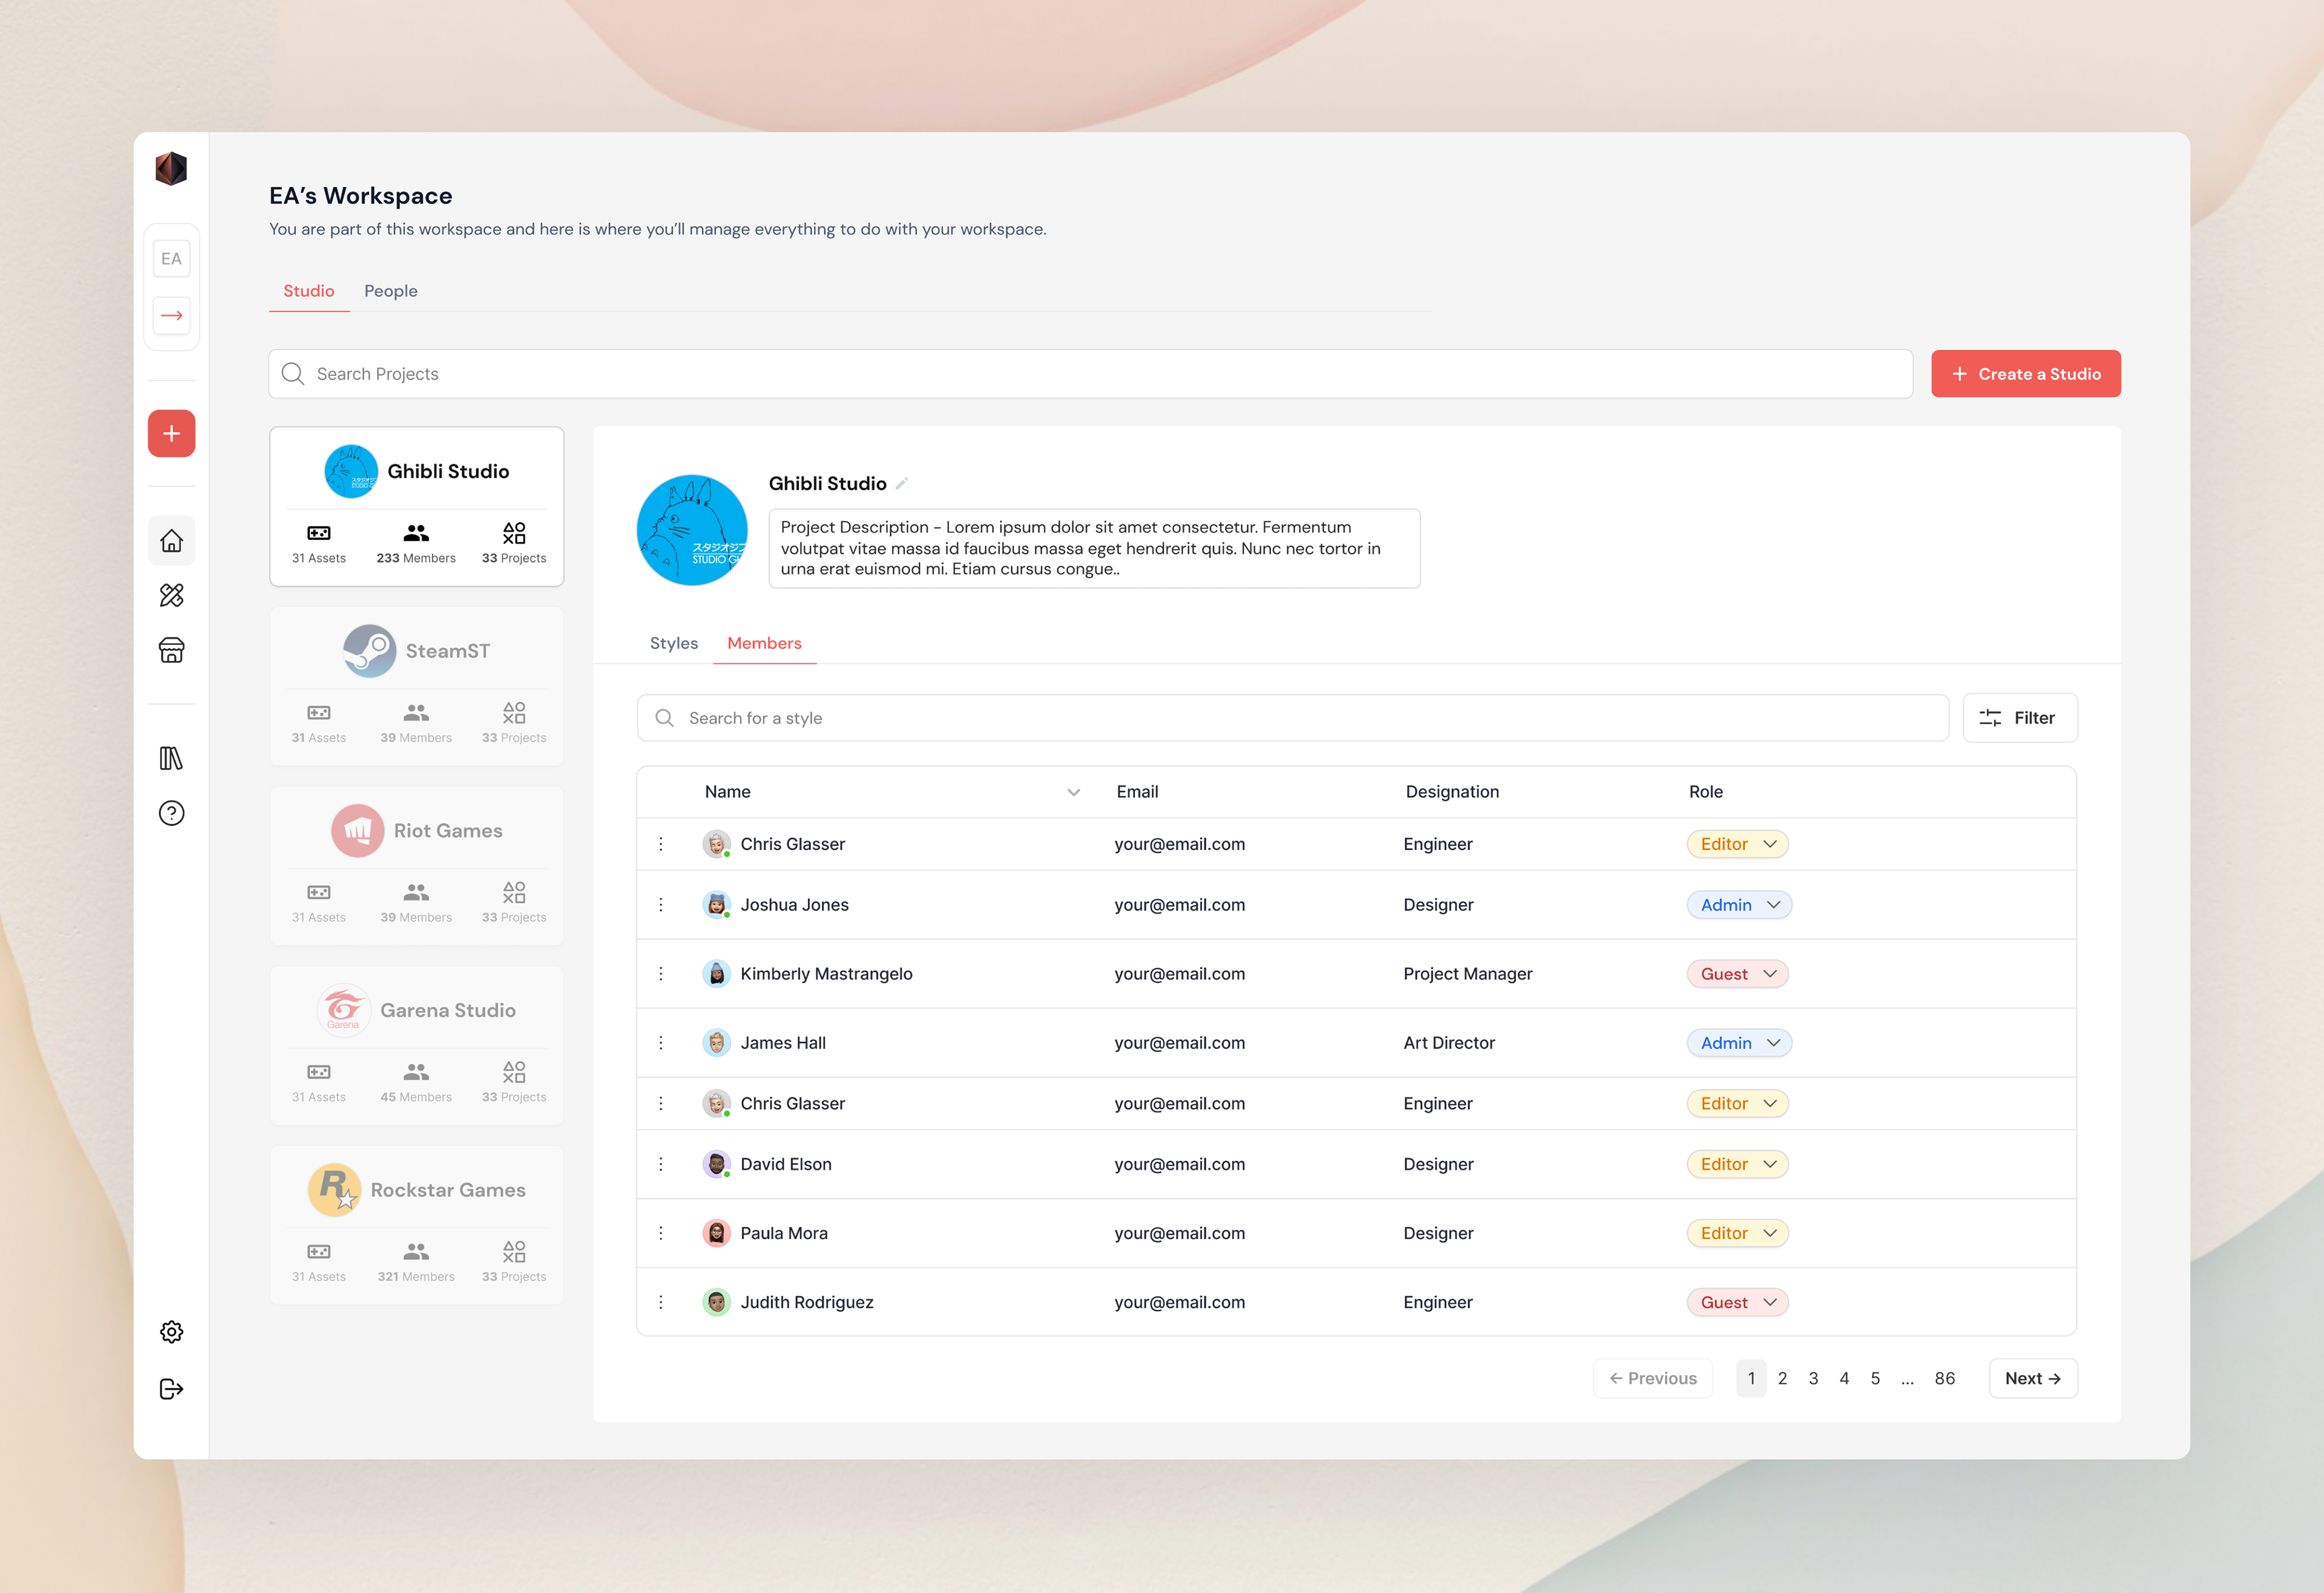Open the design tools pencil-ruler icon
Image resolution: width=2324 pixels, height=1593 pixels.
[171, 595]
